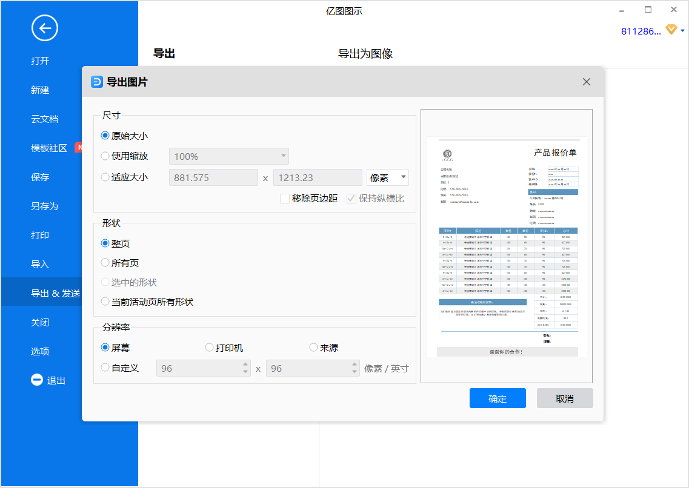Click the 产品报价单 preview thumbnail

[507, 246]
